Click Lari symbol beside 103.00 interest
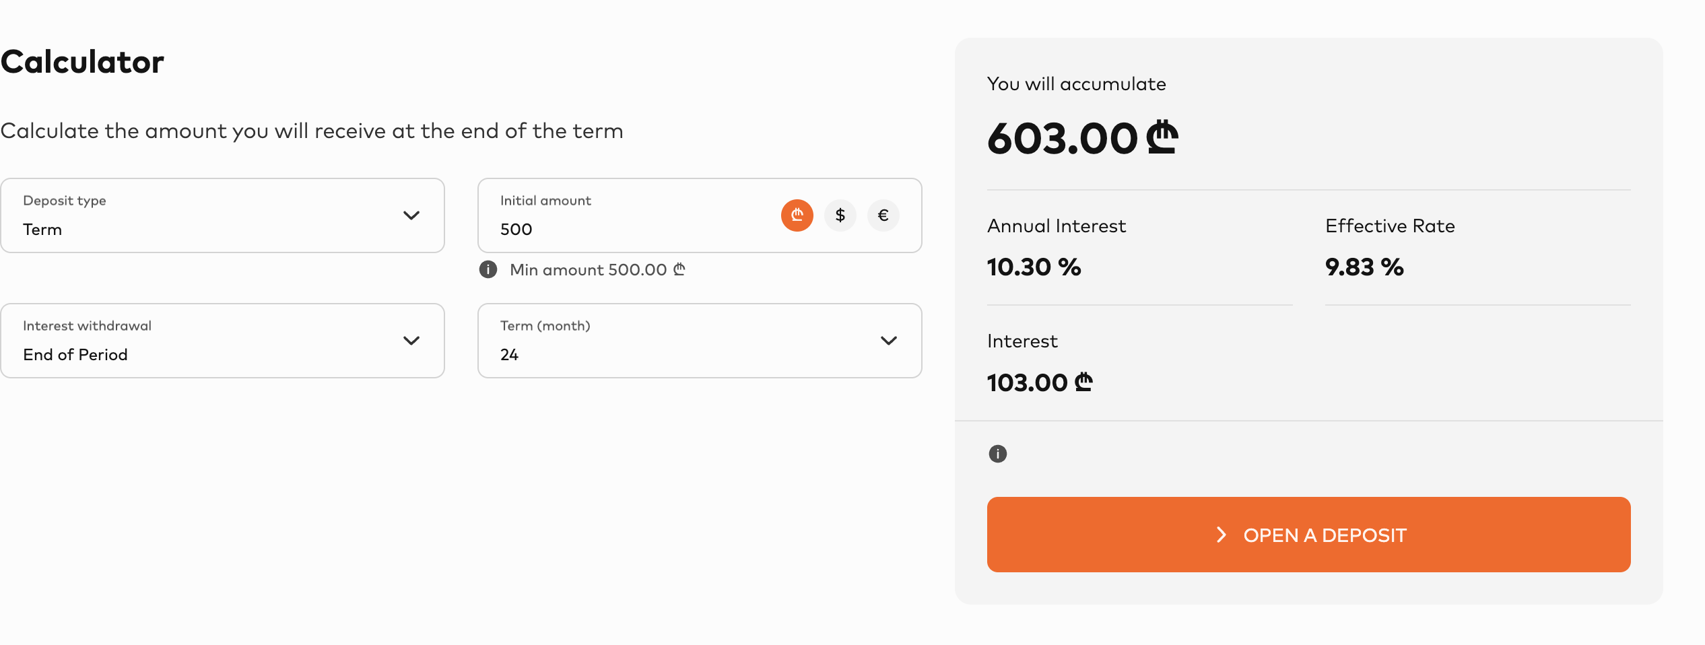This screenshot has height=645, width=1705. (1083, 382)
